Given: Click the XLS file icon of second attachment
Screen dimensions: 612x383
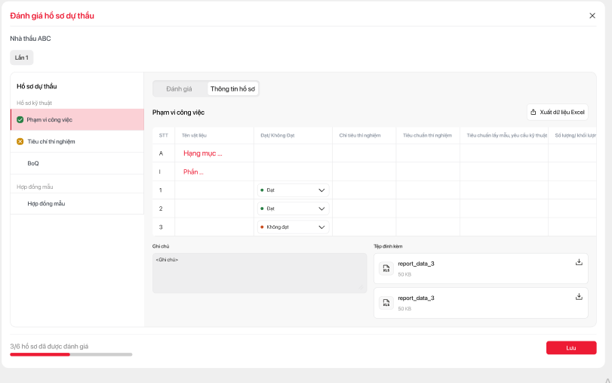Looking at the screenshot, I should tap(386, 303).
